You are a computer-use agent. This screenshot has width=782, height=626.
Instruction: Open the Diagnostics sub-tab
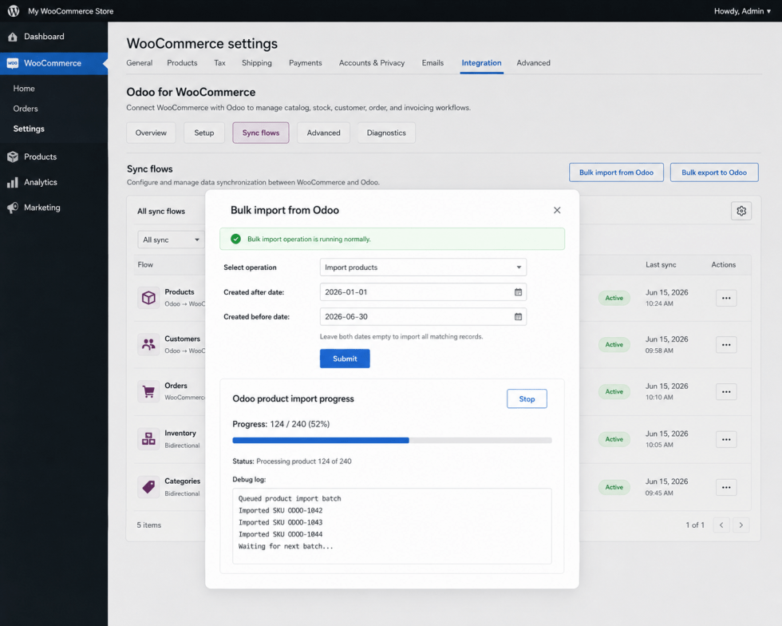click(x=386, y=133)
